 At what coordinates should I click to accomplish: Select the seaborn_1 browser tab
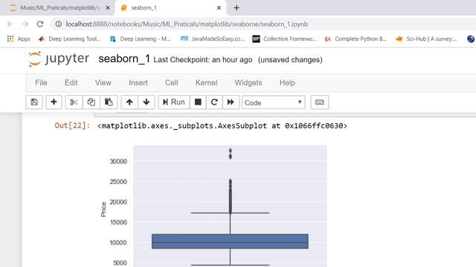point(170,8)
